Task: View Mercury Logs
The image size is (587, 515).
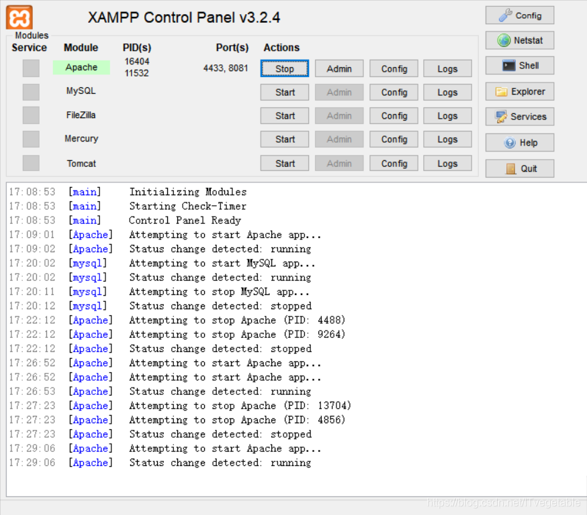Action: tap(447, 139)
